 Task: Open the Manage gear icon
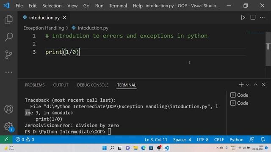[8, 127]
